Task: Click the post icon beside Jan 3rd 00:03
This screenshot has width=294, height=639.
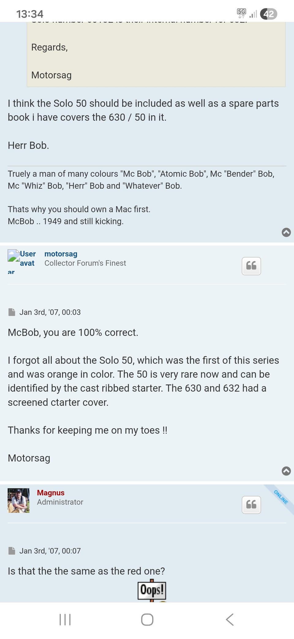Action: point(12,312)
